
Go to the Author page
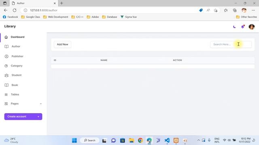point(16,46)
